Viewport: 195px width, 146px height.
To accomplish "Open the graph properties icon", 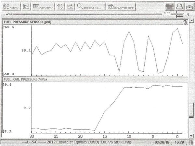I will 70,7.
